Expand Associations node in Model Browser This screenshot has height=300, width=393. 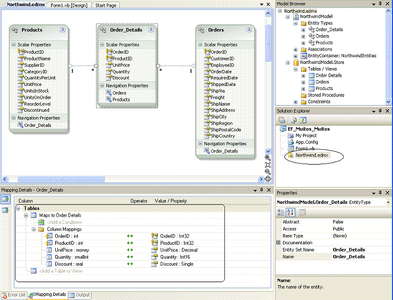point(295,50)
